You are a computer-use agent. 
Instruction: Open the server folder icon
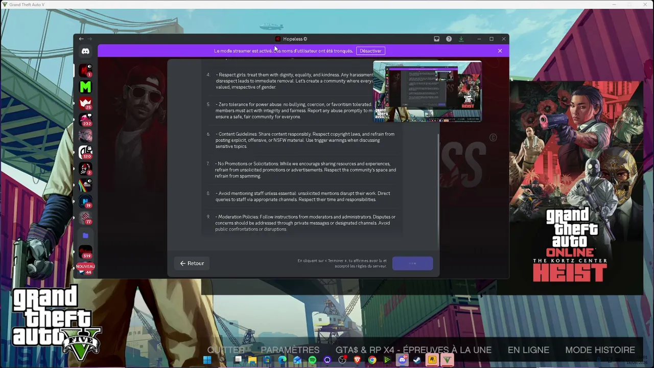(x=85, y=236)
